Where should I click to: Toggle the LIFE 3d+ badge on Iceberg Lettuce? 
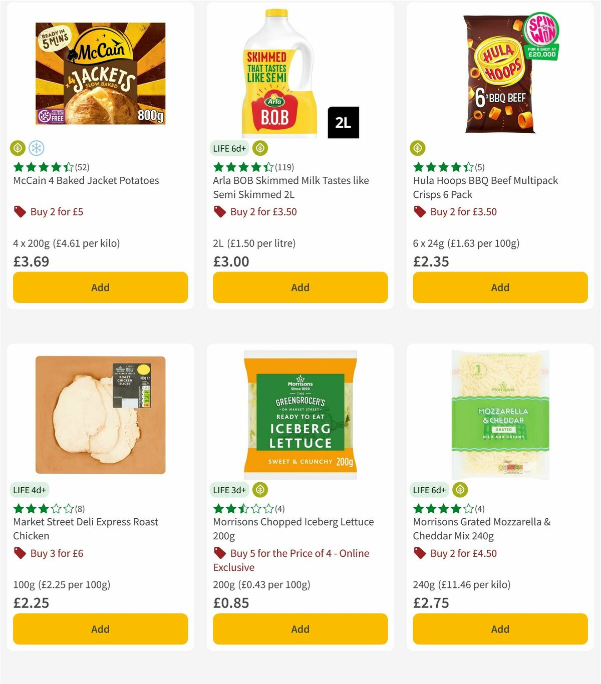coord(229,490)
